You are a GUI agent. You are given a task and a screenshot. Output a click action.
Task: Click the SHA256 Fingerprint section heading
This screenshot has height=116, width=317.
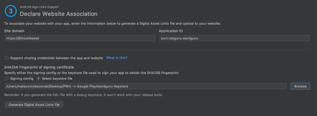(x=39, y=67)
